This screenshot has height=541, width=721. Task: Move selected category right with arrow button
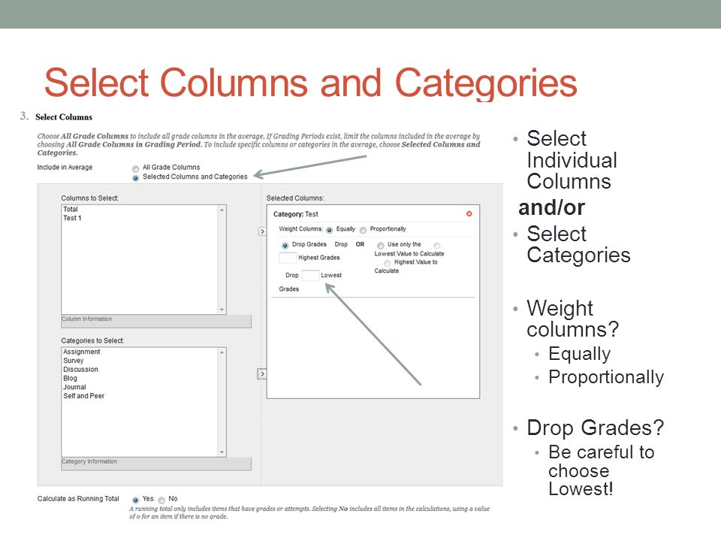tap(261, 374)
